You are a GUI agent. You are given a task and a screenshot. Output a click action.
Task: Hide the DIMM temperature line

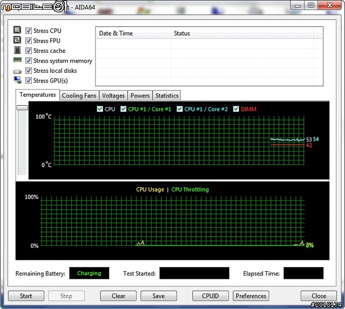tap(236, 109)
